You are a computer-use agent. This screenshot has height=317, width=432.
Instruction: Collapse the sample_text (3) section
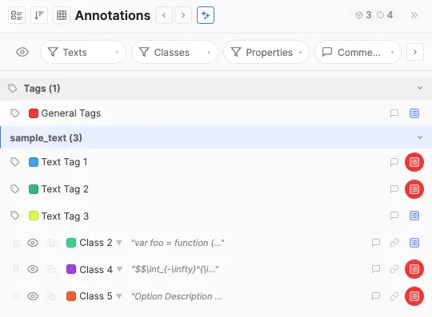coord(420,137)
